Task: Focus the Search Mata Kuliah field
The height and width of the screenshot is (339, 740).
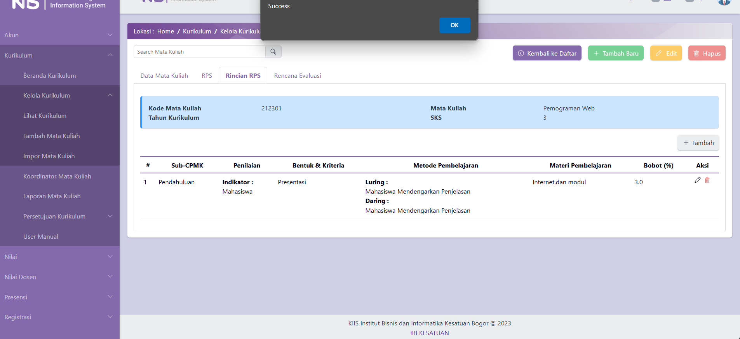Action: 200,52
